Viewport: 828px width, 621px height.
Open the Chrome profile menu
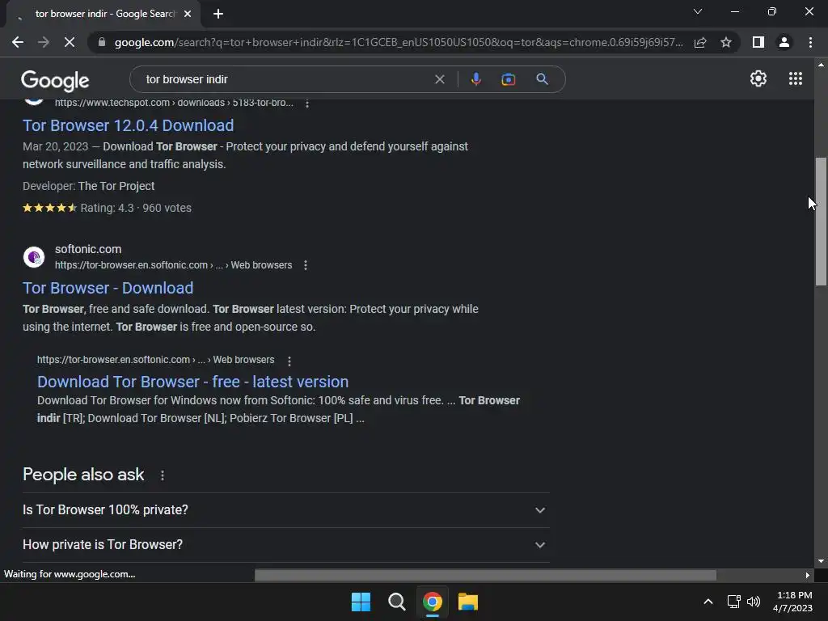[x=784, y=42]
